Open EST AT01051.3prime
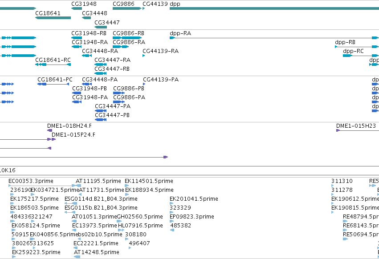 94,217
